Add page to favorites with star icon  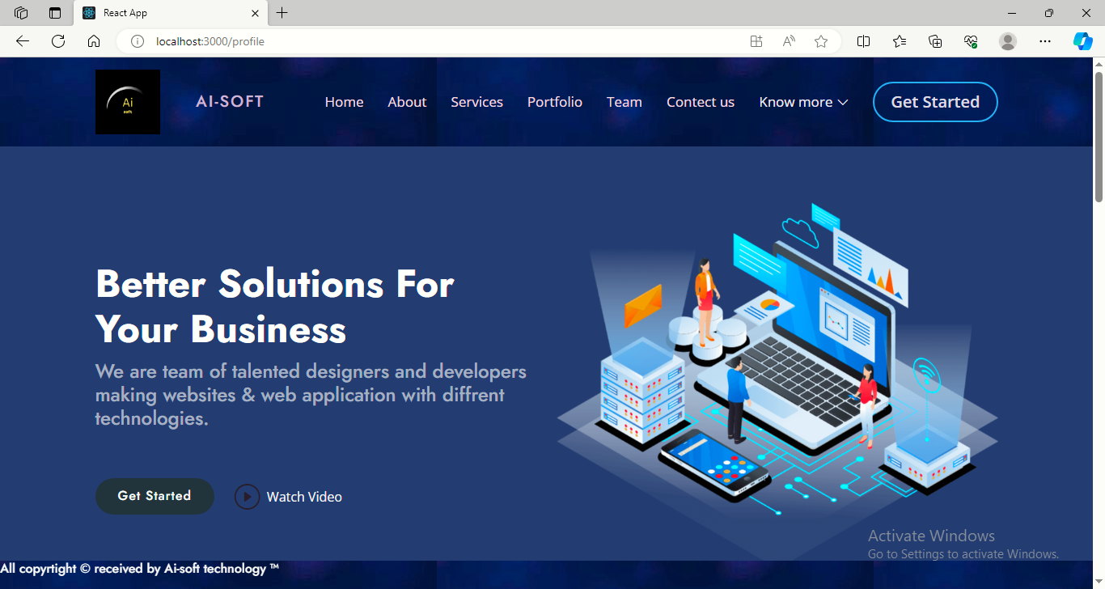pos(821,41)
